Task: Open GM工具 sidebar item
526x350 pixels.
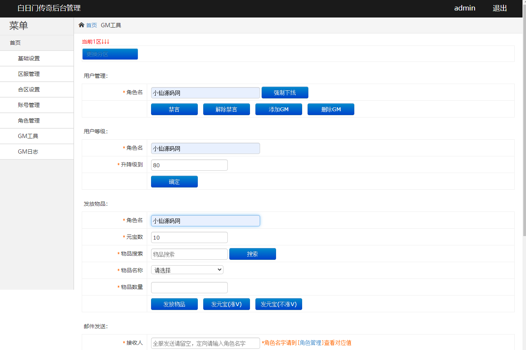Action: [37, 136]
